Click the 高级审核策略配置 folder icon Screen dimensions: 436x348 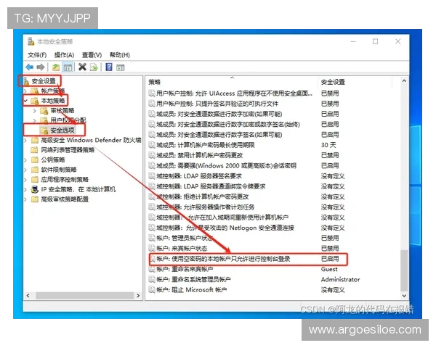[x=34, y=199]
